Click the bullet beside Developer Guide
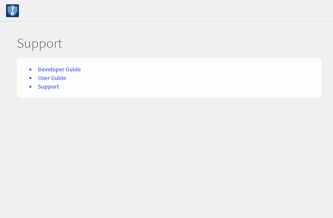Image resolution: width=333 pixels, height=218 pixels. click(x=30, y=69)
